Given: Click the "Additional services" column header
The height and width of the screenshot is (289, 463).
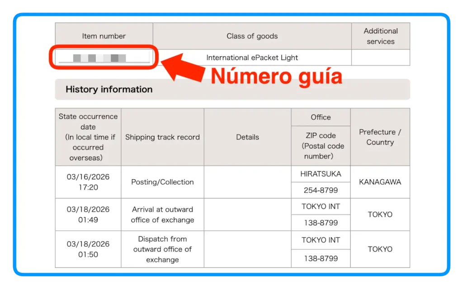Looking at the screenshot, I should coord(380,36).
